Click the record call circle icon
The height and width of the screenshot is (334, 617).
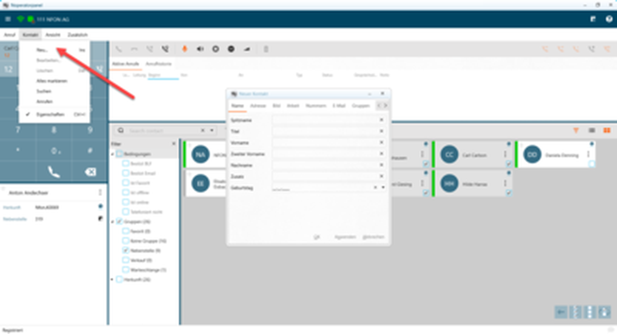[216, 49]
